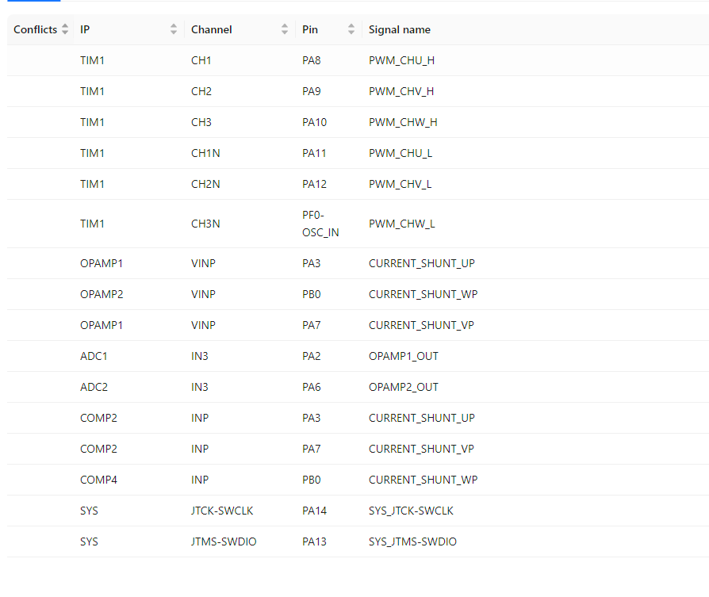The image size is (709, 597).
Task: Select the PWM_CHW_H signal name
Action: tap(403, 122)
